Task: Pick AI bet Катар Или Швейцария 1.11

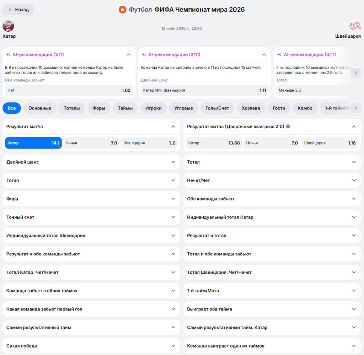Action: click(x=204, y=90)
